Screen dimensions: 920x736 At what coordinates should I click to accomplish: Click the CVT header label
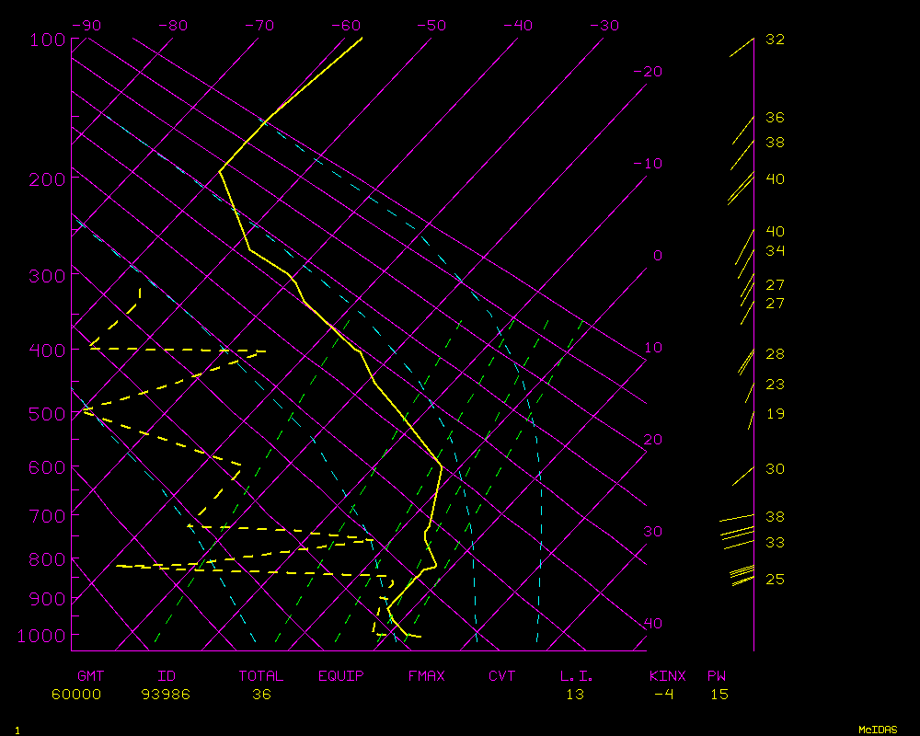click(501, 676)
